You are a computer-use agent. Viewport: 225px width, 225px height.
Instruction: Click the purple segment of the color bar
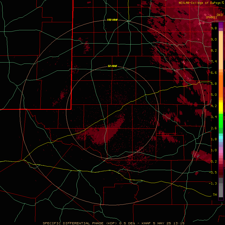[x=221, y=25]
